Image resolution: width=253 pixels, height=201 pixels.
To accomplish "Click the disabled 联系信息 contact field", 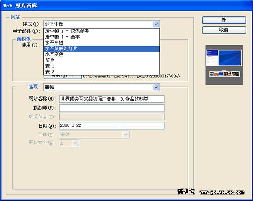I will 112,117.
